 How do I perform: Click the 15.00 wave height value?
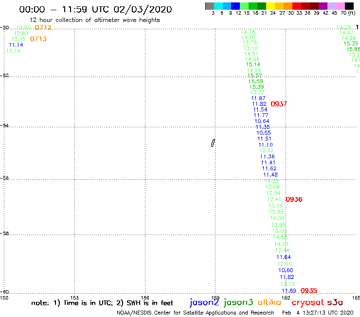279,231
